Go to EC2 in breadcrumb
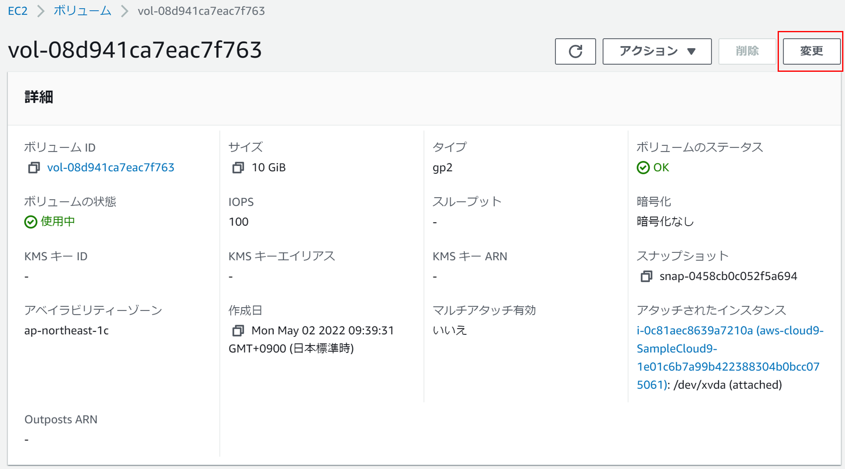This screenshot has height=469, width=845. [x=18, y=11]
